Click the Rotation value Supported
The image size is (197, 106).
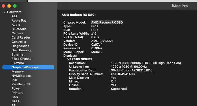point(119,89)
